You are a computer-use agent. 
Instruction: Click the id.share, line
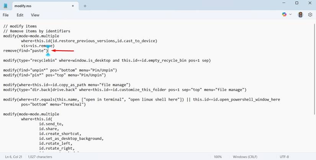[49, 129]
